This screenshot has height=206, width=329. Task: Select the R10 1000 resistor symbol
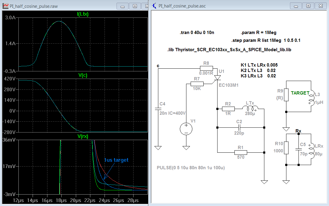[x=286, y=148]
